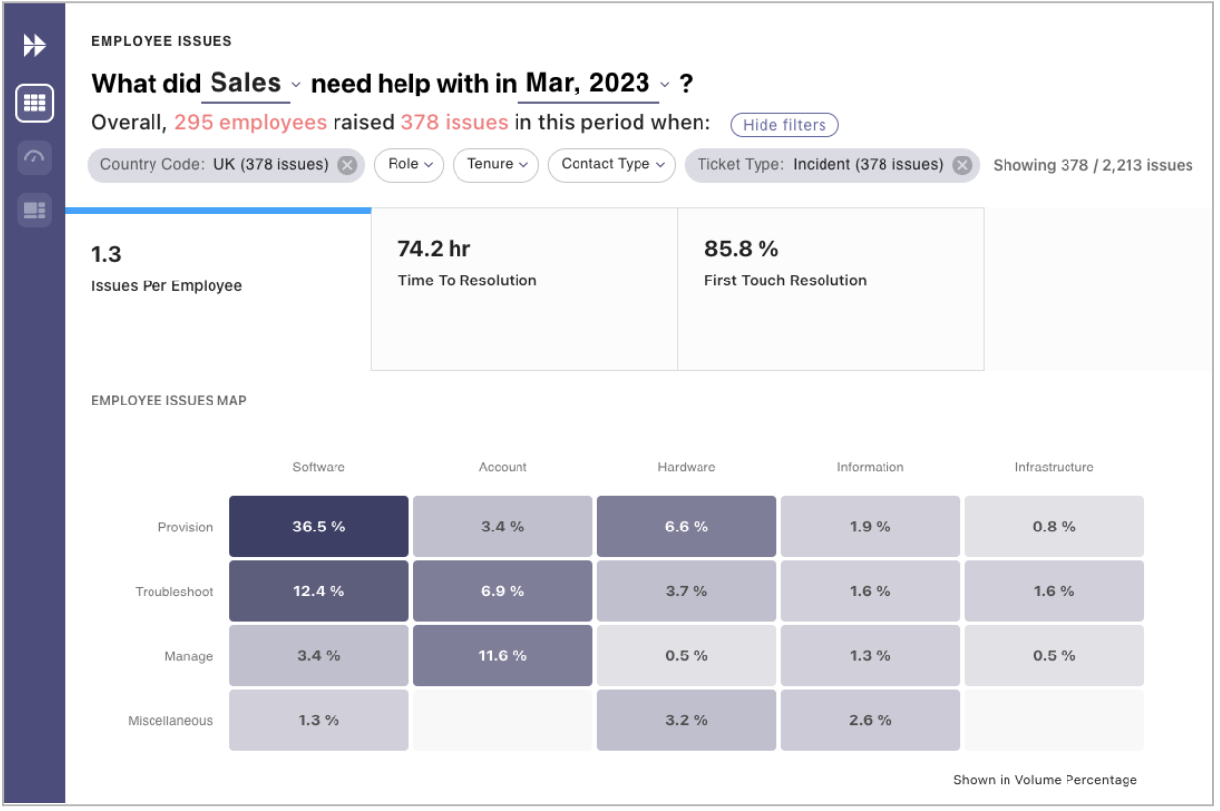Click the chevron beside Mar, 2023
Screen dimensions: 1220x811
(663, 86)
